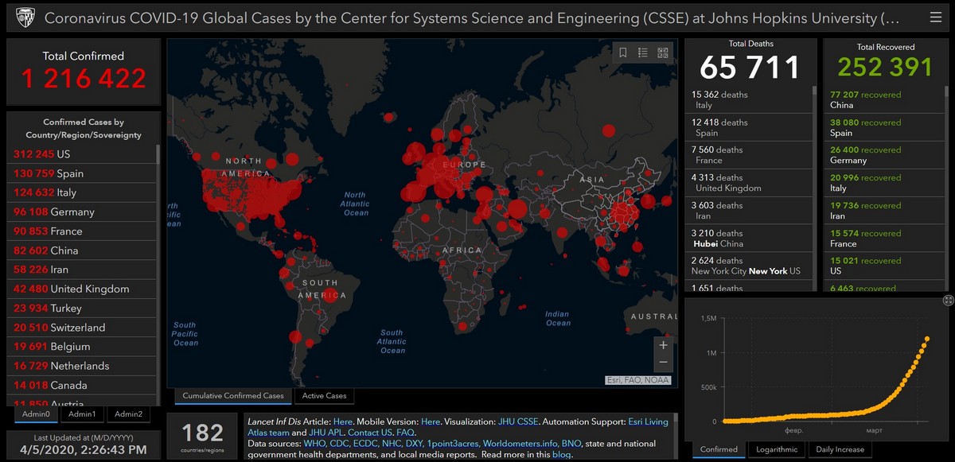Switch the chart to Logarithmic view
The image size is (955, 462).
776,449
